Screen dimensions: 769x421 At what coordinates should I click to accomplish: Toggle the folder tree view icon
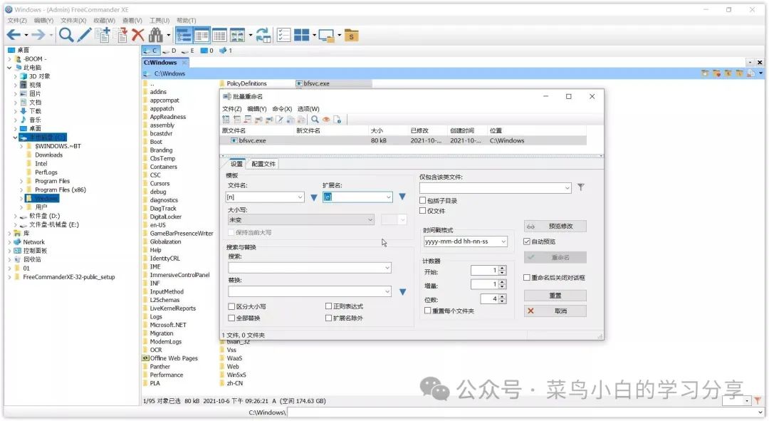coord(184,35)
